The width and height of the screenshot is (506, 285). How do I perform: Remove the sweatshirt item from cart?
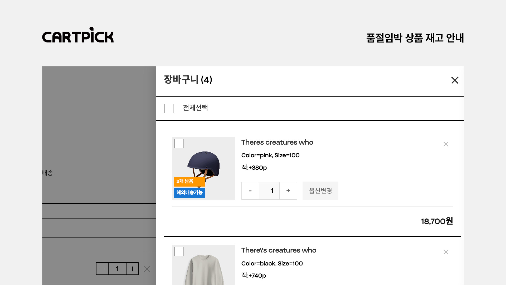pos(446,252)
